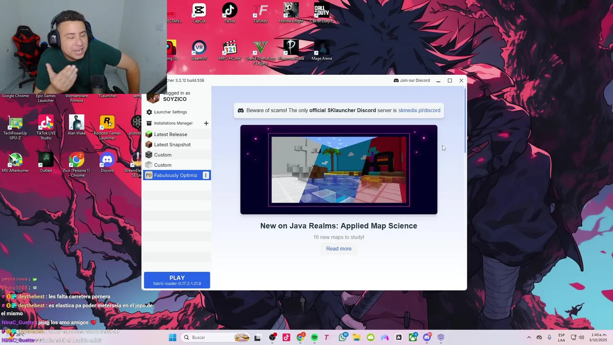Open Task View on the taskbar
This screenshot has height=345, width=613.
[x=257, y=337]
